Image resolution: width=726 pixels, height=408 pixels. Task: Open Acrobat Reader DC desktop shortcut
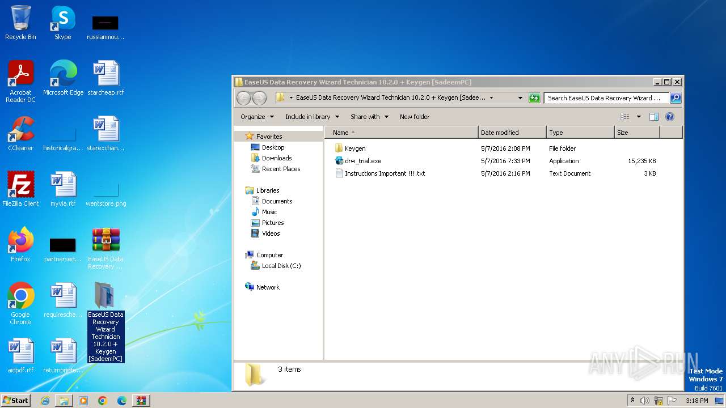20,82
